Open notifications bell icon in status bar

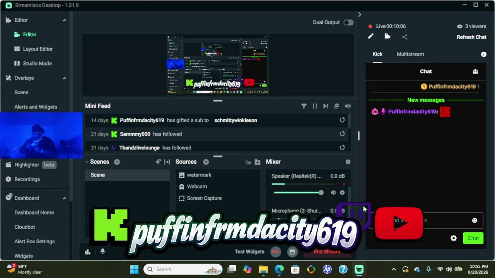pos(102,251)
